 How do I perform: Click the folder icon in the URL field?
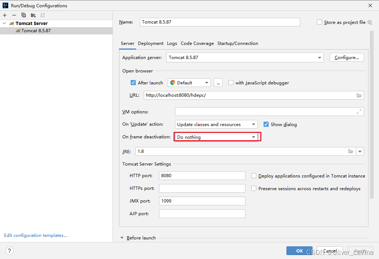359,95
